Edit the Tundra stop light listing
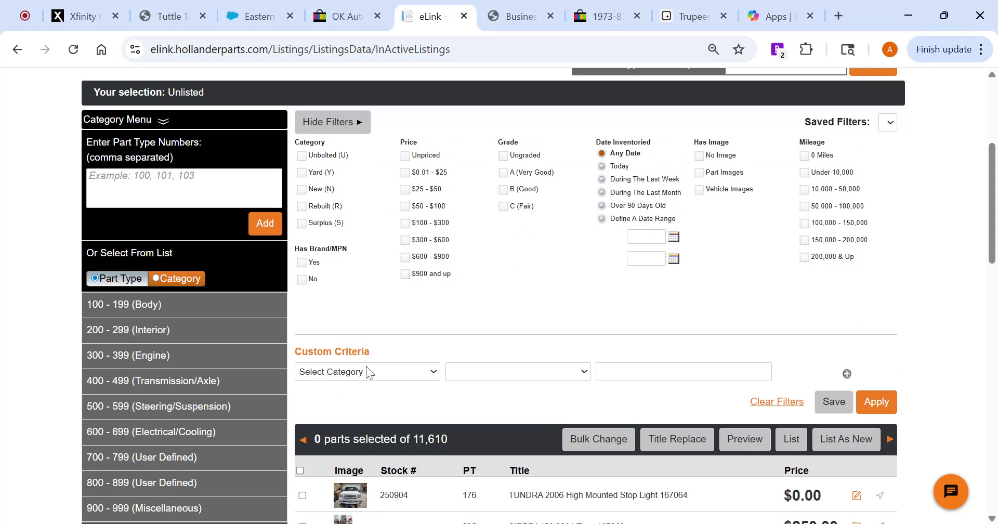This screenshot has height=524, width=998. [856, 495]
